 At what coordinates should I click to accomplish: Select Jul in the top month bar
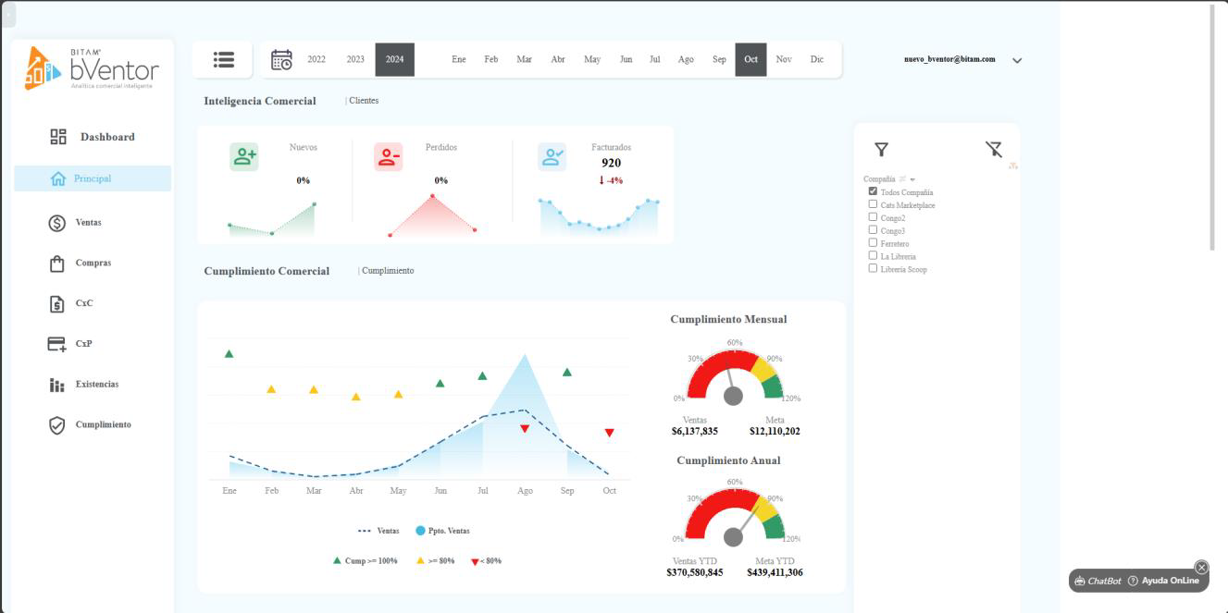pyautogui.click(x=655, y=59)
